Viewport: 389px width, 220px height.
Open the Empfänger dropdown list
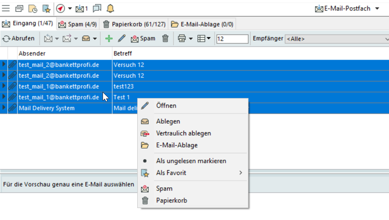click(x=337, y=39)
